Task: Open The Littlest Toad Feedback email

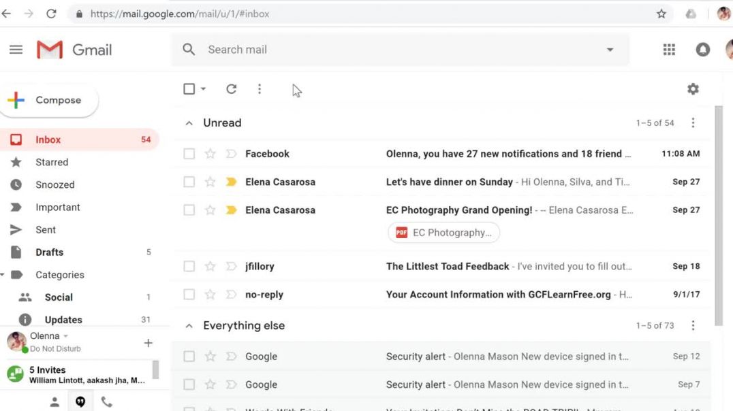Action: click(441, 266)
